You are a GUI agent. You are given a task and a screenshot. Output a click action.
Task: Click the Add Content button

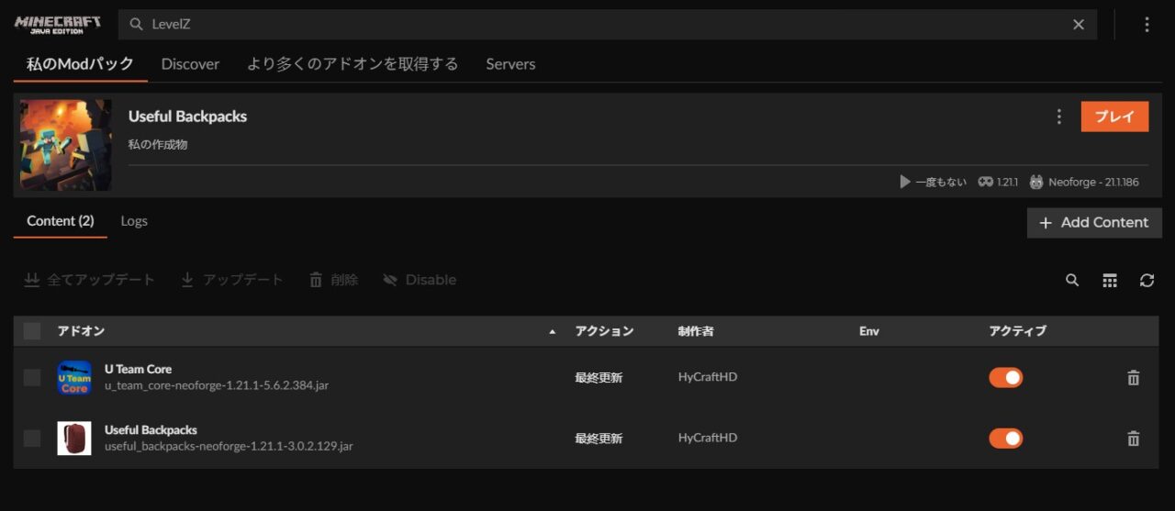pyautogui.click(x=1094, y=222)
